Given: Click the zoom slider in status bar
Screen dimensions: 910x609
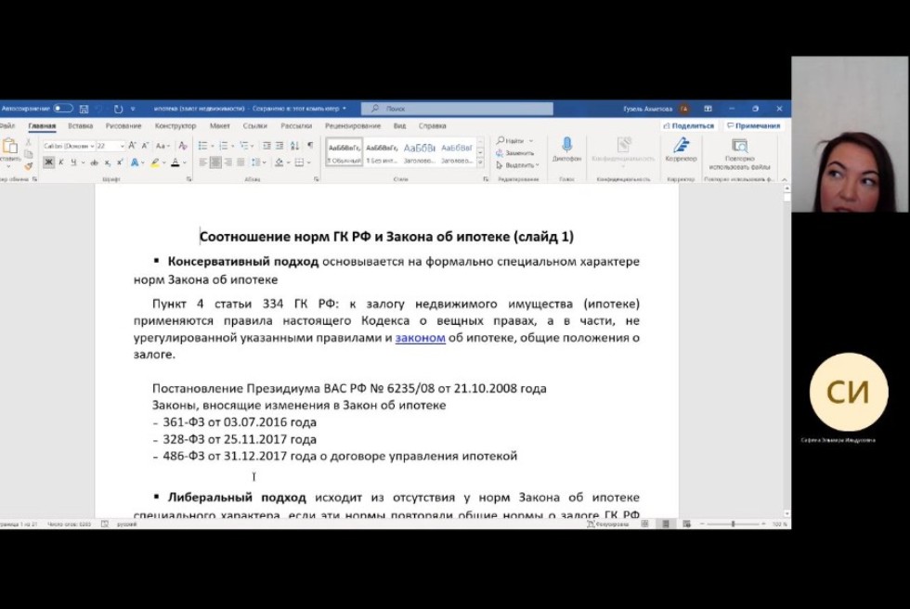Looking at the screenshot, I should (x=733, y=525).
